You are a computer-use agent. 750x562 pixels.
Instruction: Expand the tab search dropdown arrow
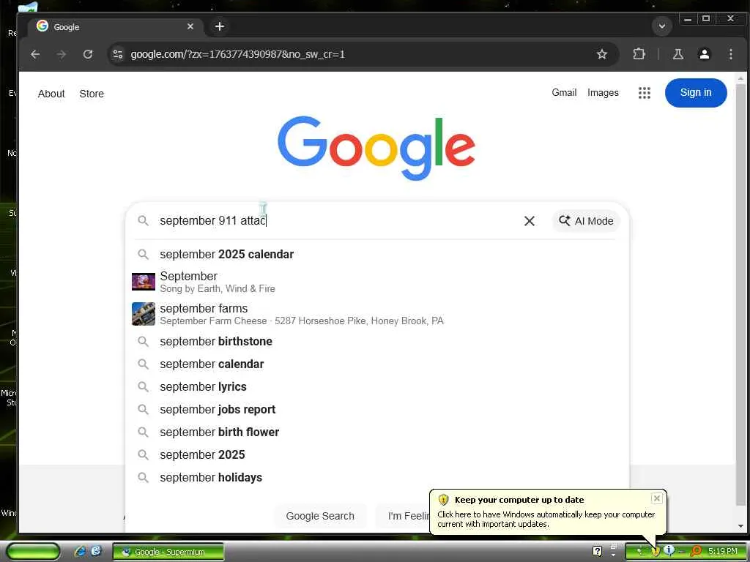(x=662, y=26)
